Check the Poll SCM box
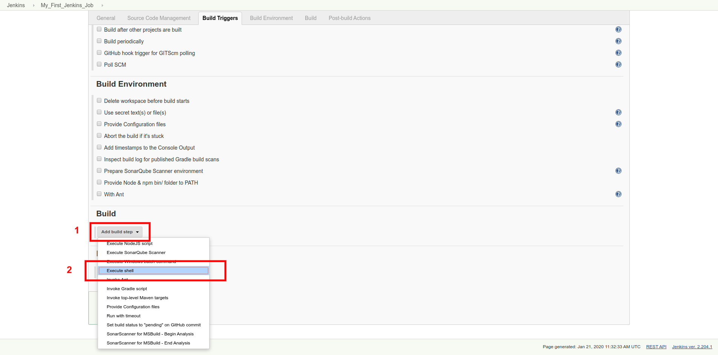This screenshot has width=718, height=355. pos(99,64)
